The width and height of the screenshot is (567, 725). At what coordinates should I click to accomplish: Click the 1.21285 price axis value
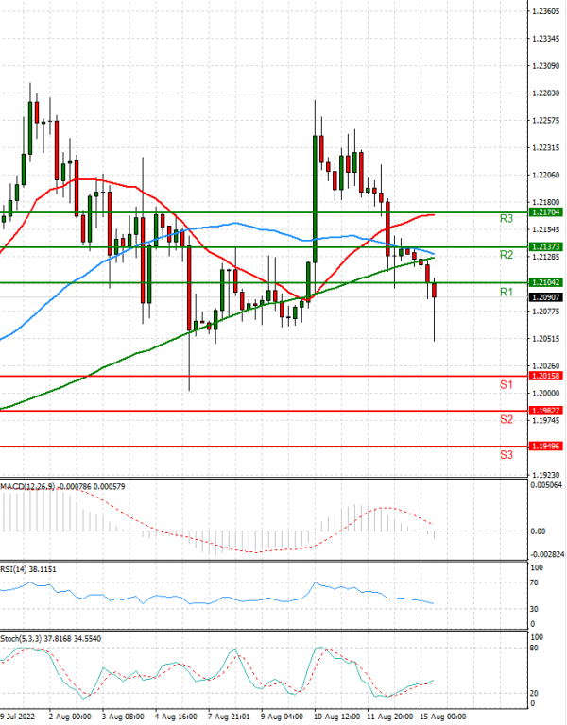click(545, 257)
